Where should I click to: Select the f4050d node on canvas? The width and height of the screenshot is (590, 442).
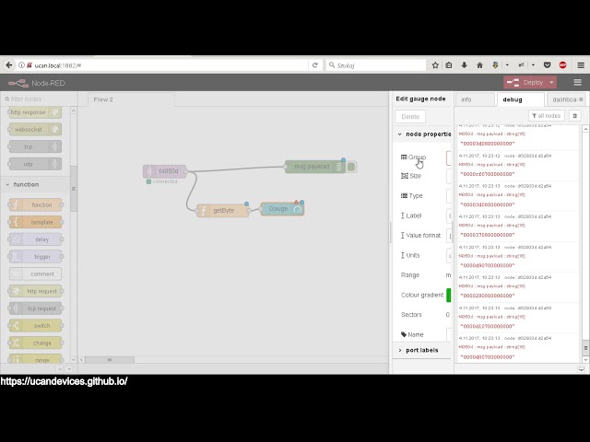(165, 171)
